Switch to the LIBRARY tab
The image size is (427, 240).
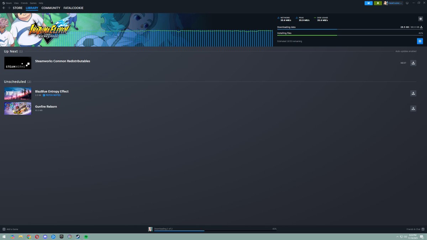[32, 8]
